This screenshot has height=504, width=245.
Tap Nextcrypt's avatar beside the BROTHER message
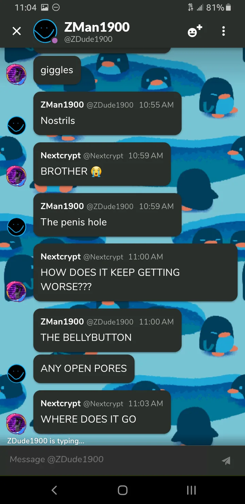(x=16, y=176)
